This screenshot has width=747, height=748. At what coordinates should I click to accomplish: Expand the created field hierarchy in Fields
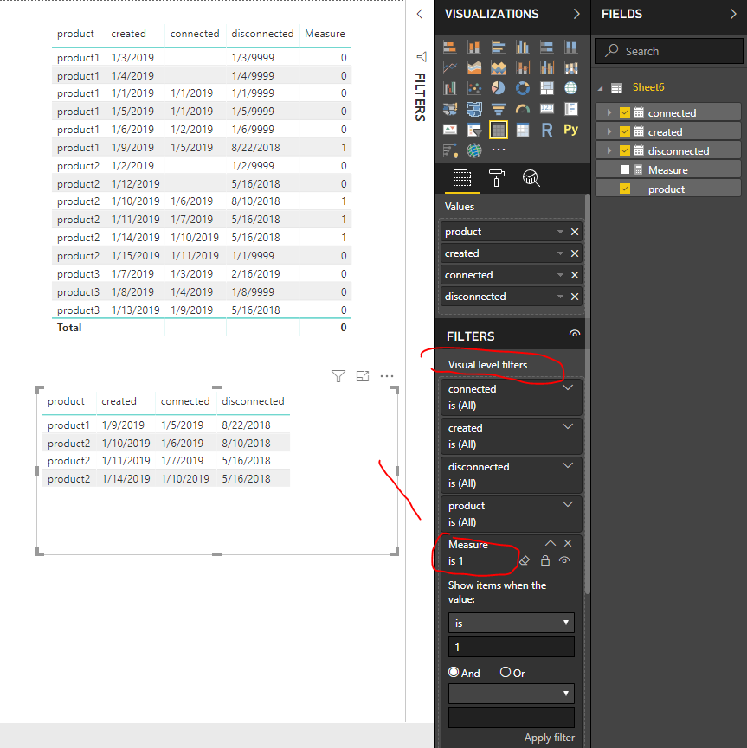[609, 131]
